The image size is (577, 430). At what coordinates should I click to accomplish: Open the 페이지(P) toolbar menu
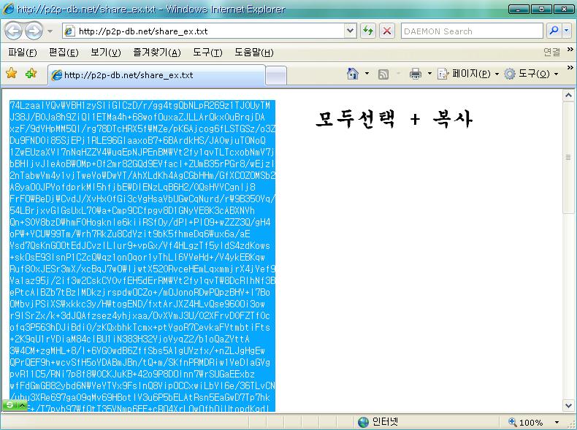tap(467, 74)
